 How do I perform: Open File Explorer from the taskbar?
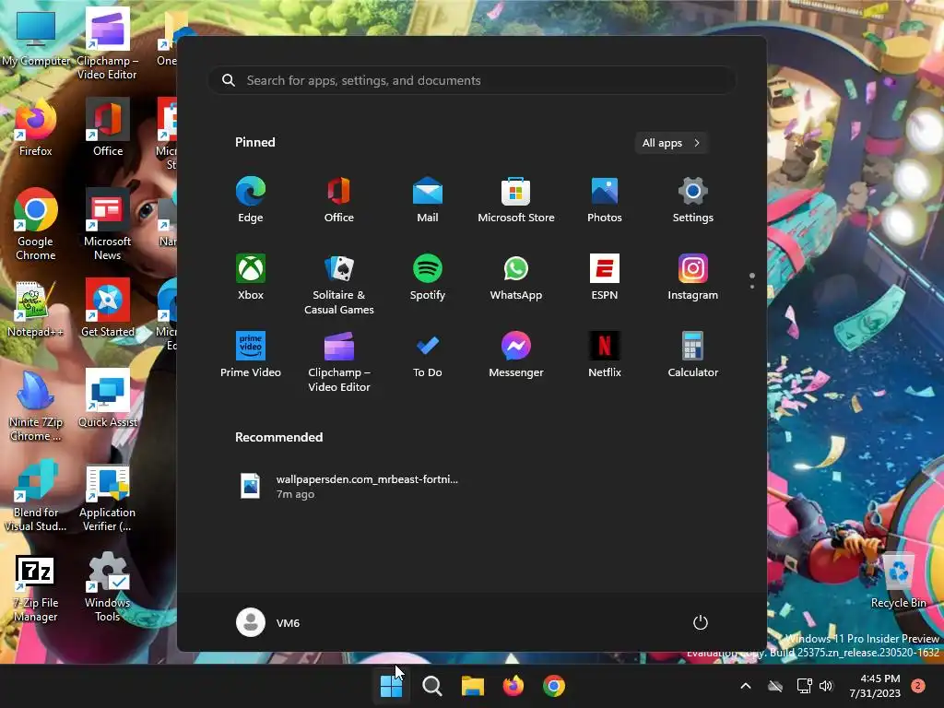point(473,686)
